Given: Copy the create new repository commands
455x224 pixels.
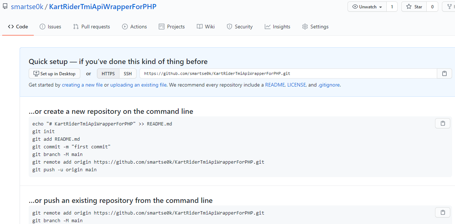Looking at the screenshot, I should click(x=443, y=123).
